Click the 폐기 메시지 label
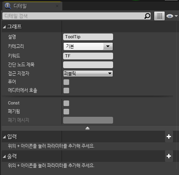The width and height of the screenshot is (179, 175). tap(18, 120)
